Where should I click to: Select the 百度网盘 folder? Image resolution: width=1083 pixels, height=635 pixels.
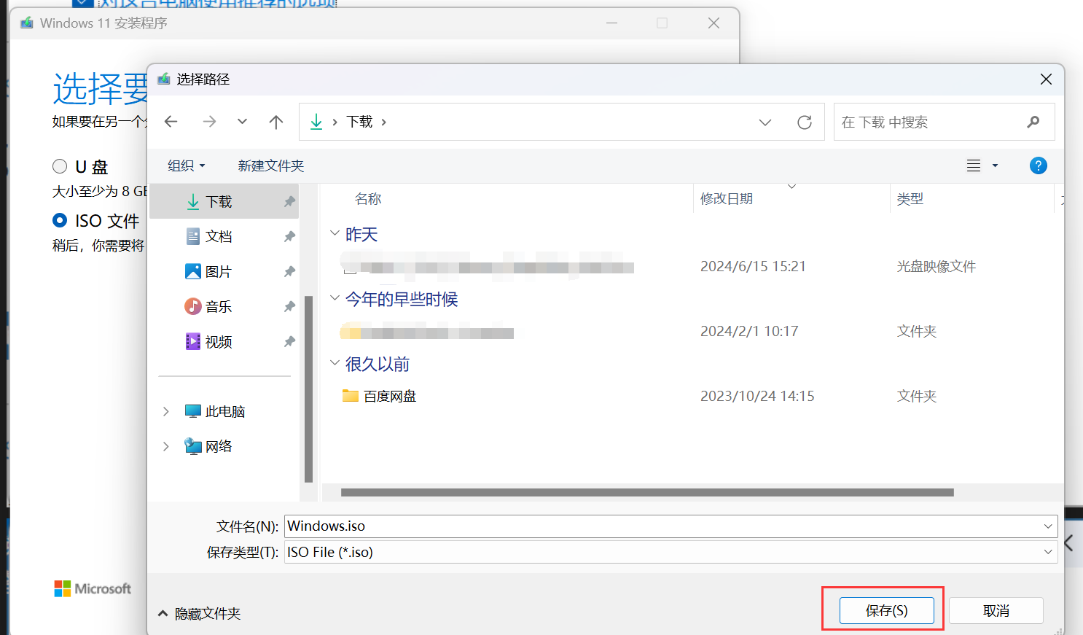390,396
